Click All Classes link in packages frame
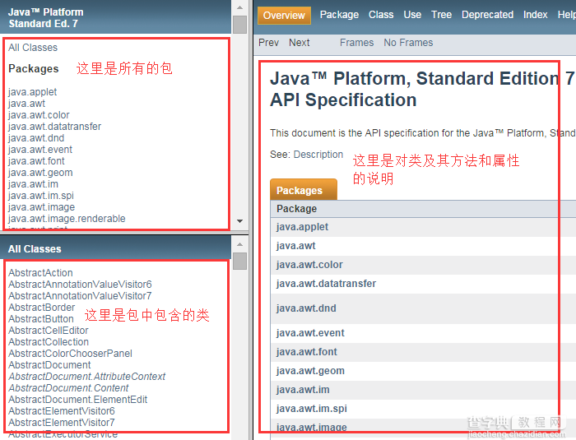The width and height of the screenshot is (576, 440). (33, 48)
